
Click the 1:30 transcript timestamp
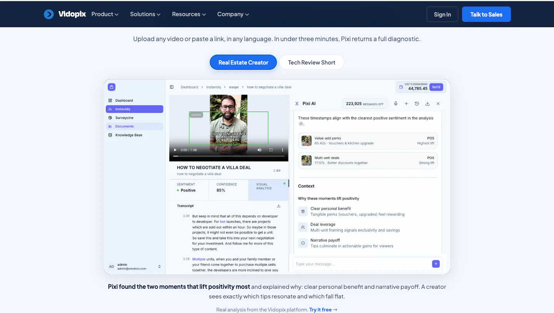[x=186, y=216]
